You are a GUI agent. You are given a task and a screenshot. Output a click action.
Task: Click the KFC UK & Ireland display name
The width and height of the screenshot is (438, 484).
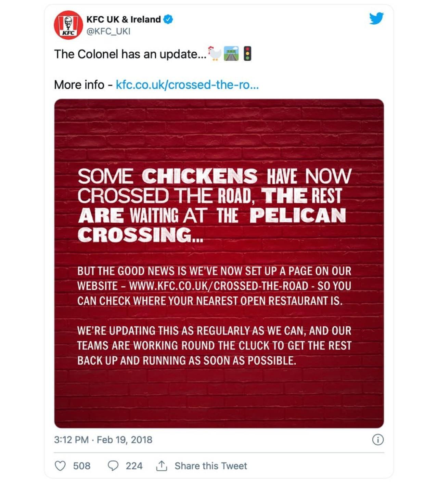coord(123,19)
